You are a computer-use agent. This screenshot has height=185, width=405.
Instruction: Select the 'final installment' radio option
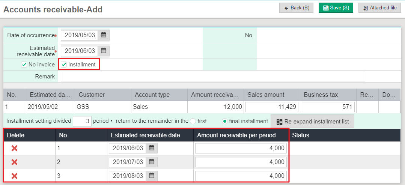pos(225,121)
